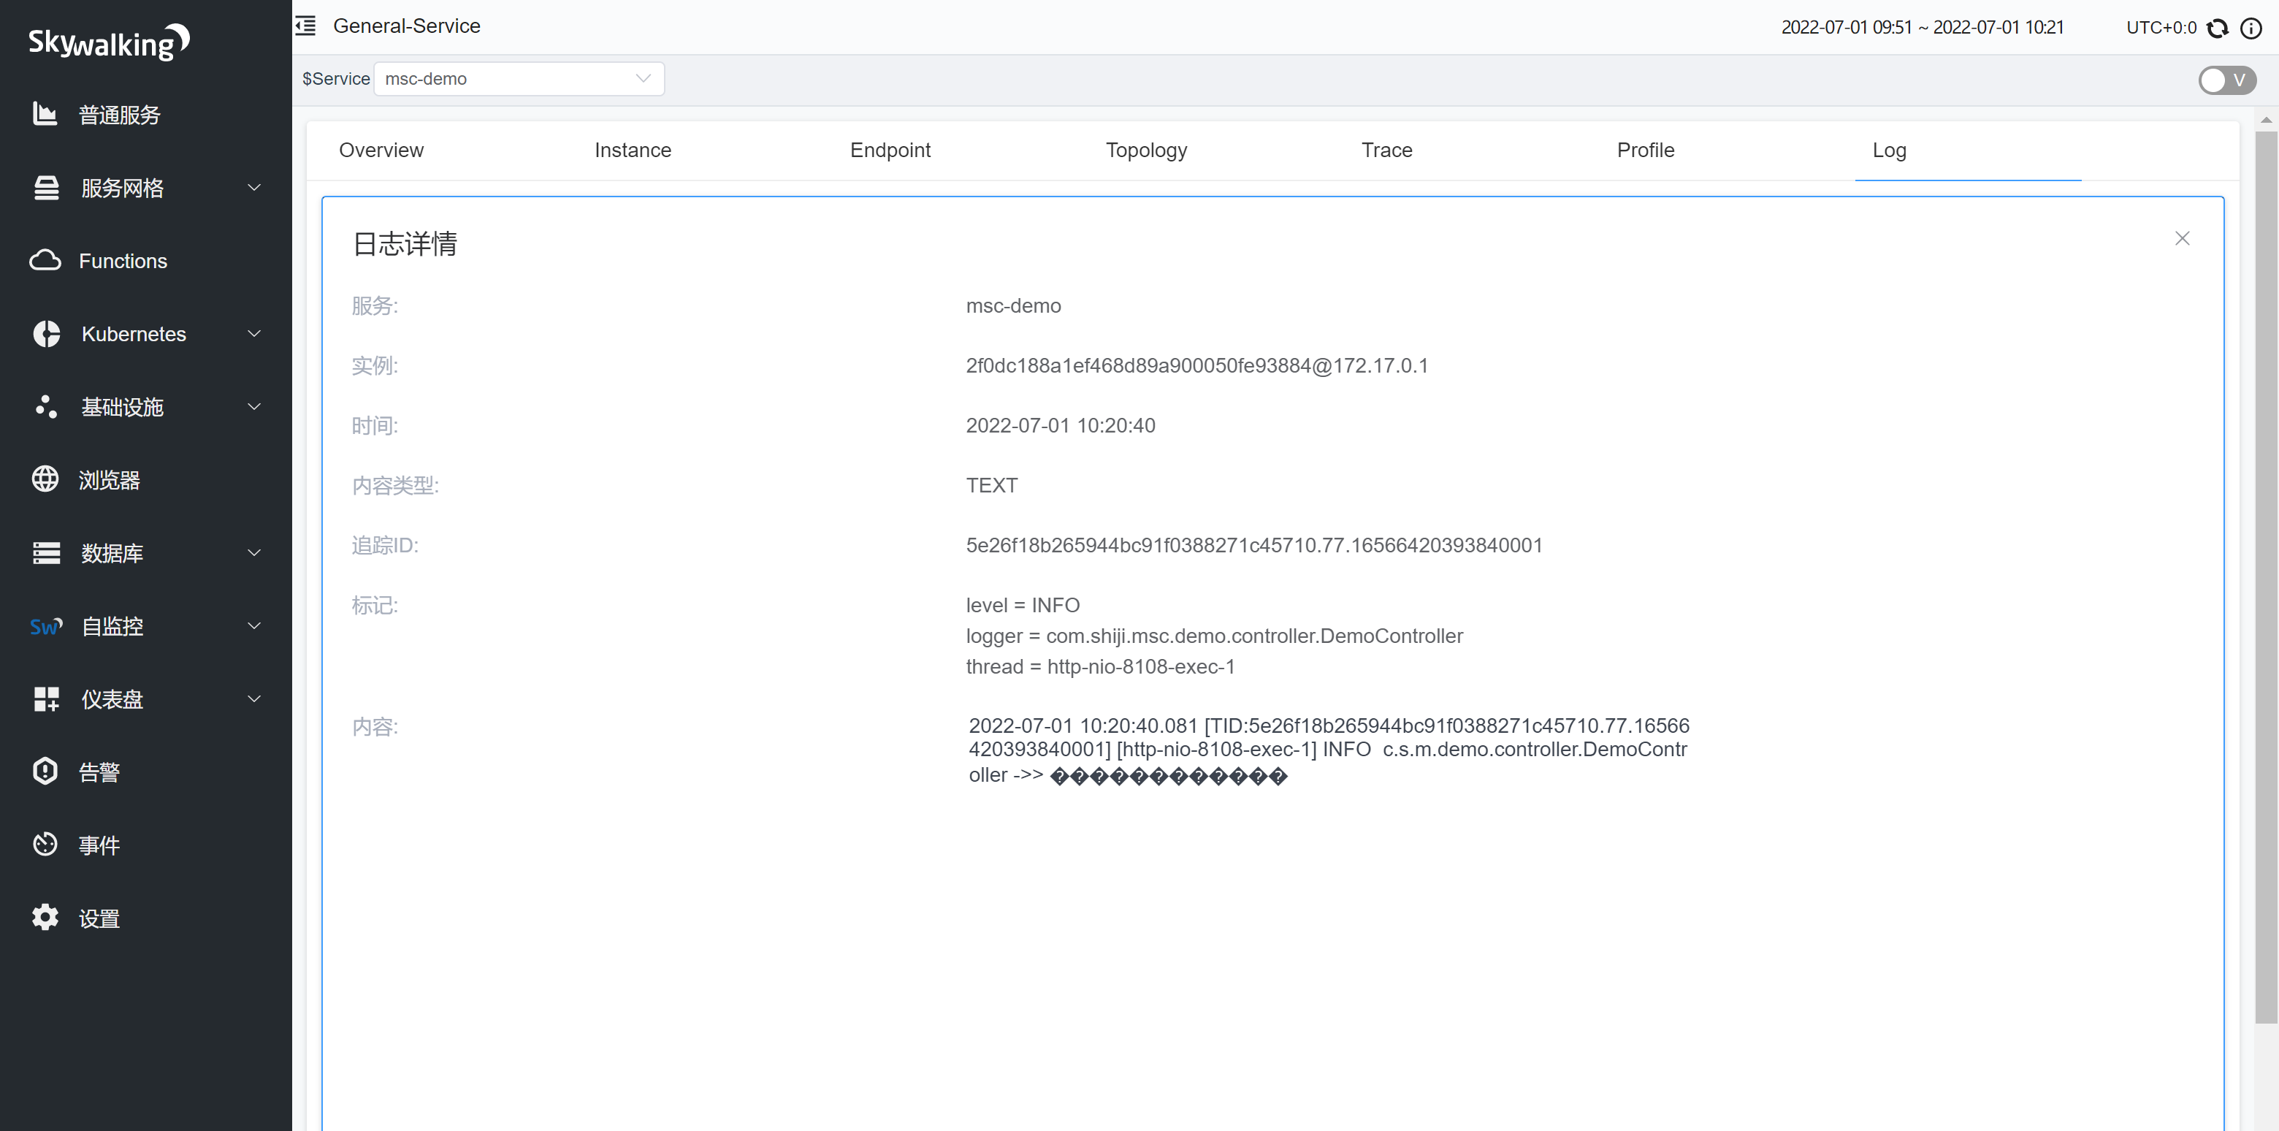Click the 设置 gear icon
This screenshot has width=2279, height=1131.
tap(45, 918)
